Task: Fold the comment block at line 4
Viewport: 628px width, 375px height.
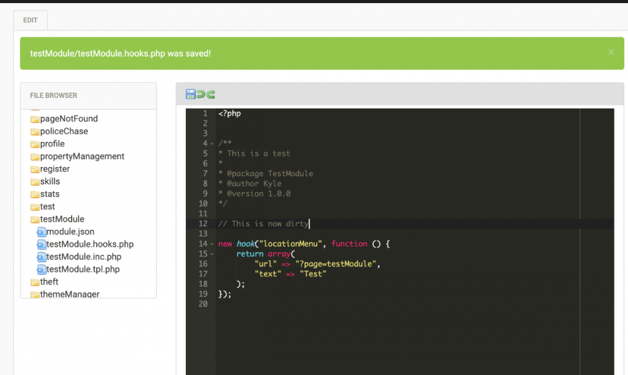Action: point(212,144)
